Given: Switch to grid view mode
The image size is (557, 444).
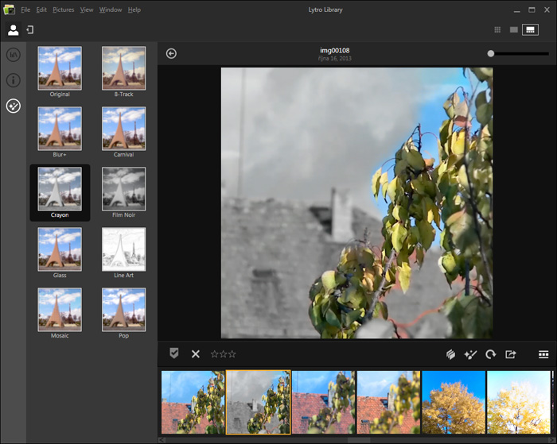Looking at the screenshot, I should [497, 30].
